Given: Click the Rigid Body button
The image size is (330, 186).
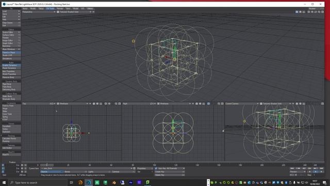Looking at the screenshot, I should [11, 84].
